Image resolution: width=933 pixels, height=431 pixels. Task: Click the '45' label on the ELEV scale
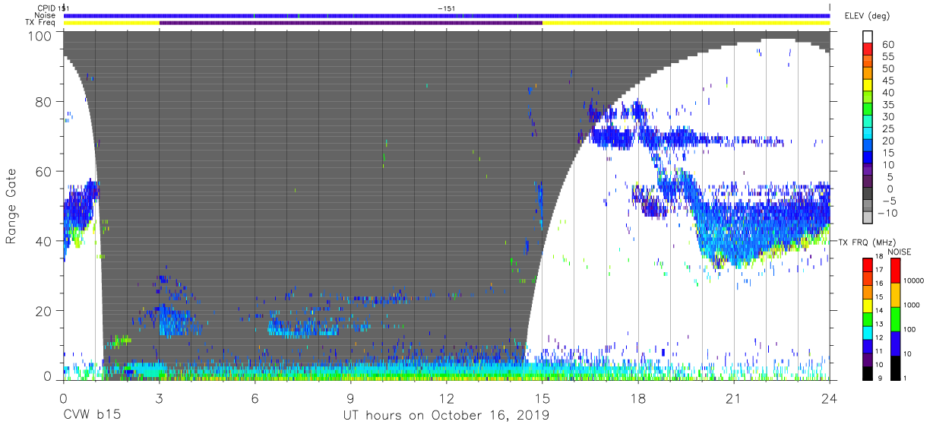(x=888, y=81)
